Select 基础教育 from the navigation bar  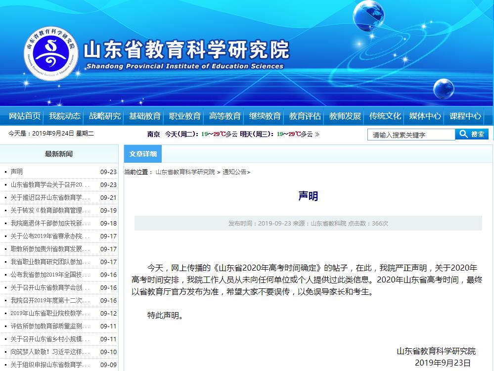pos(145,116)
